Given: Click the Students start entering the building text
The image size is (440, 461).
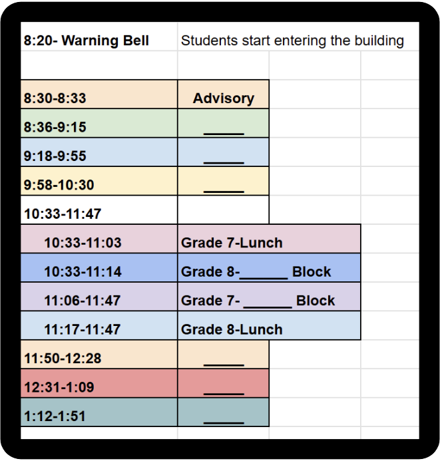Looking at the screenshot, I should (x=292, y=41).
